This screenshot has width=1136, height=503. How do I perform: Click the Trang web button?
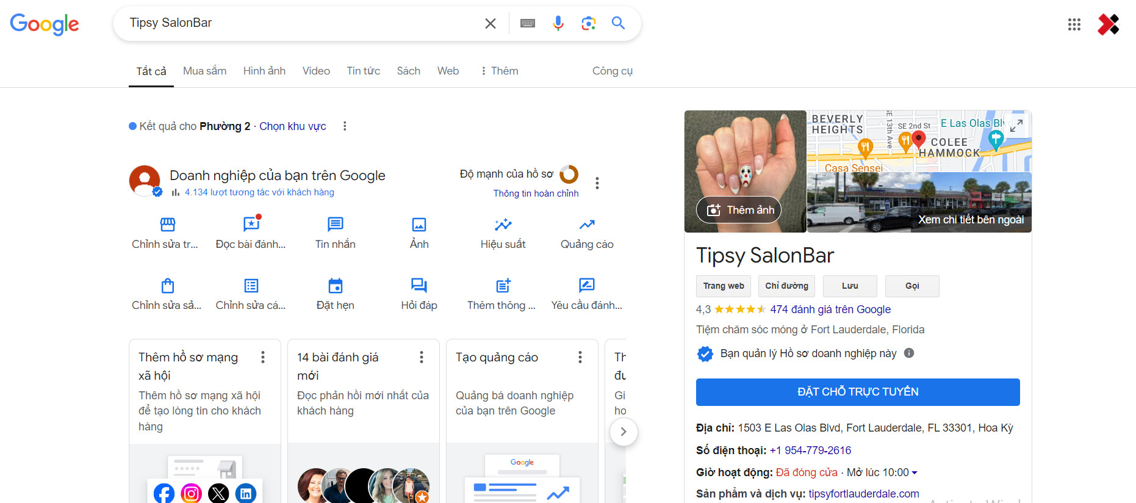(724, 286)
